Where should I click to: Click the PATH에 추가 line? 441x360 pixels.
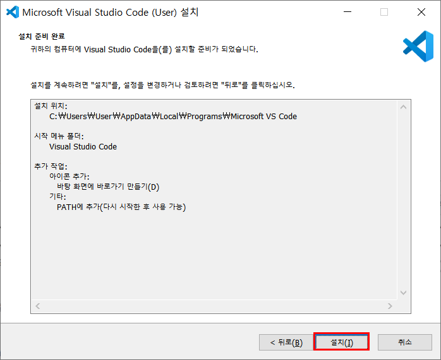[x=121, y=207]
